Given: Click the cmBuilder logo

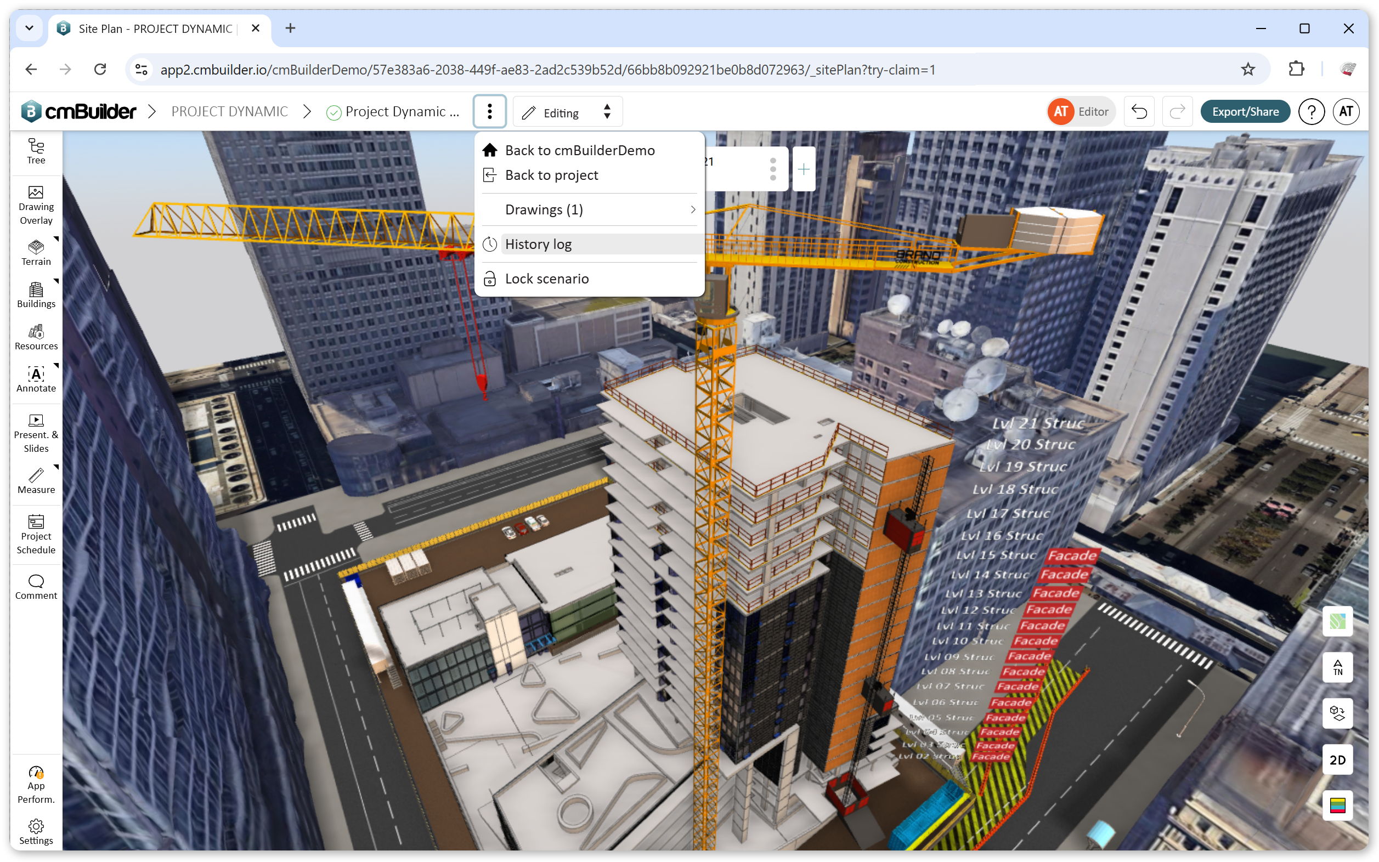Looking at the screenshot, I should coord(78,111).
